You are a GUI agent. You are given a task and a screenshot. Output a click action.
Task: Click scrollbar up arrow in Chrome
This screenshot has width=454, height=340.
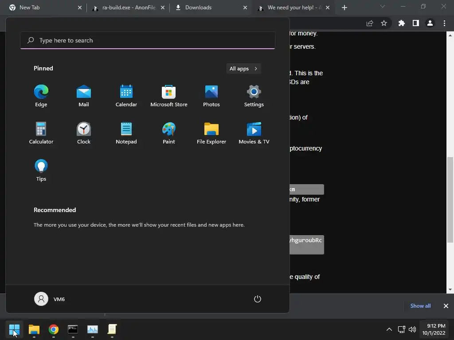click(450, 35)
